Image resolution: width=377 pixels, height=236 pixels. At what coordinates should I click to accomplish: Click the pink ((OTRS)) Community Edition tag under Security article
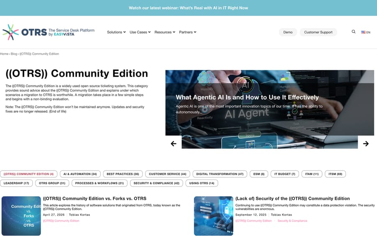click(253, 221)
